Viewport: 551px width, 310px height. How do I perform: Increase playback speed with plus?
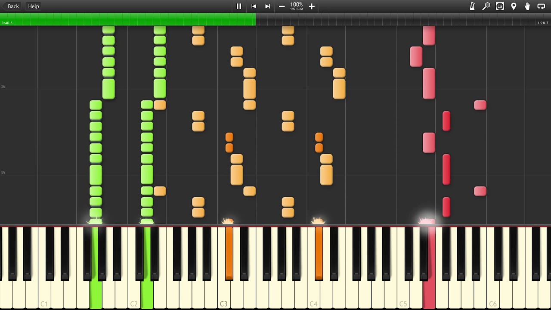click(312, 6)
